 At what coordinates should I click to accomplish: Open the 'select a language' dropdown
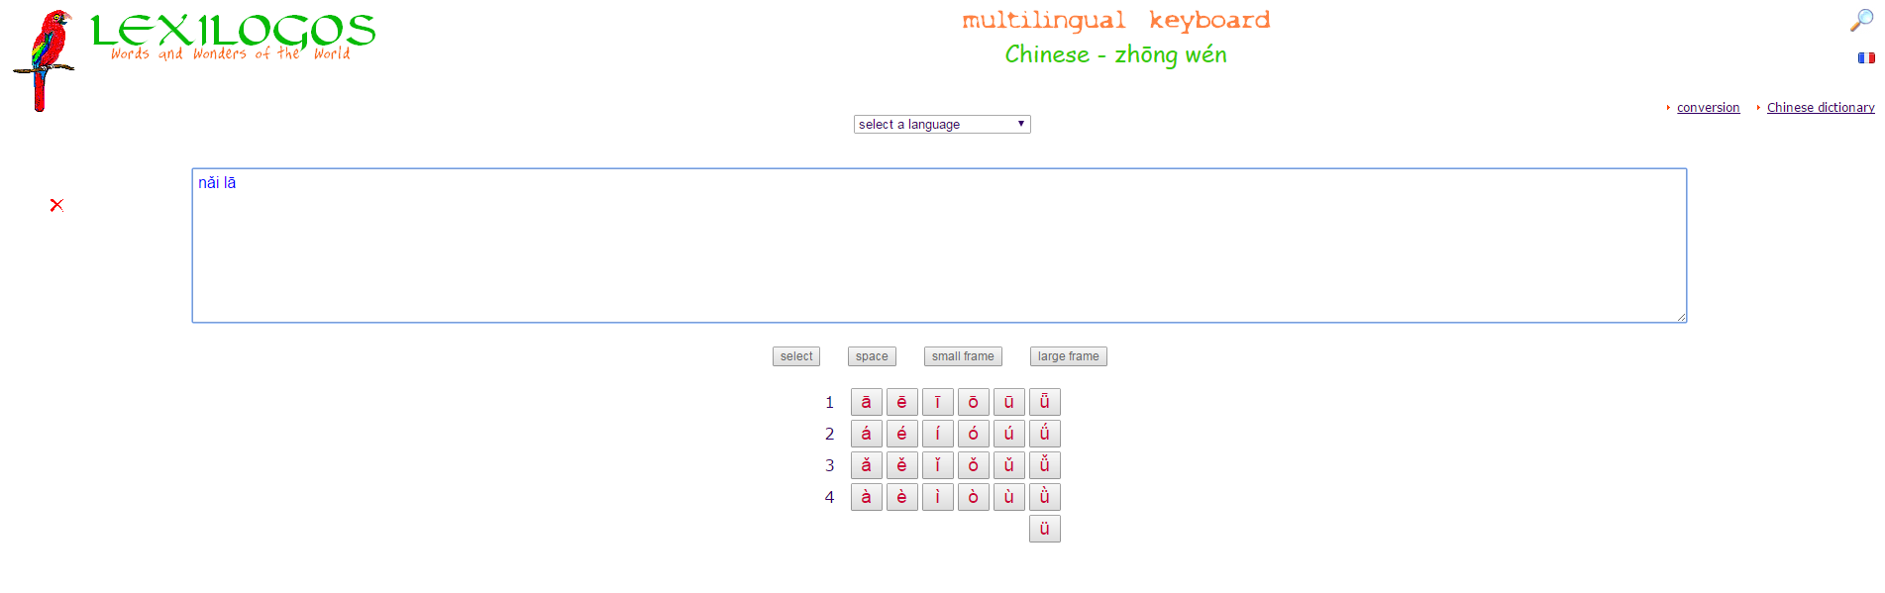pyautogui.click(x=941, y=125)
